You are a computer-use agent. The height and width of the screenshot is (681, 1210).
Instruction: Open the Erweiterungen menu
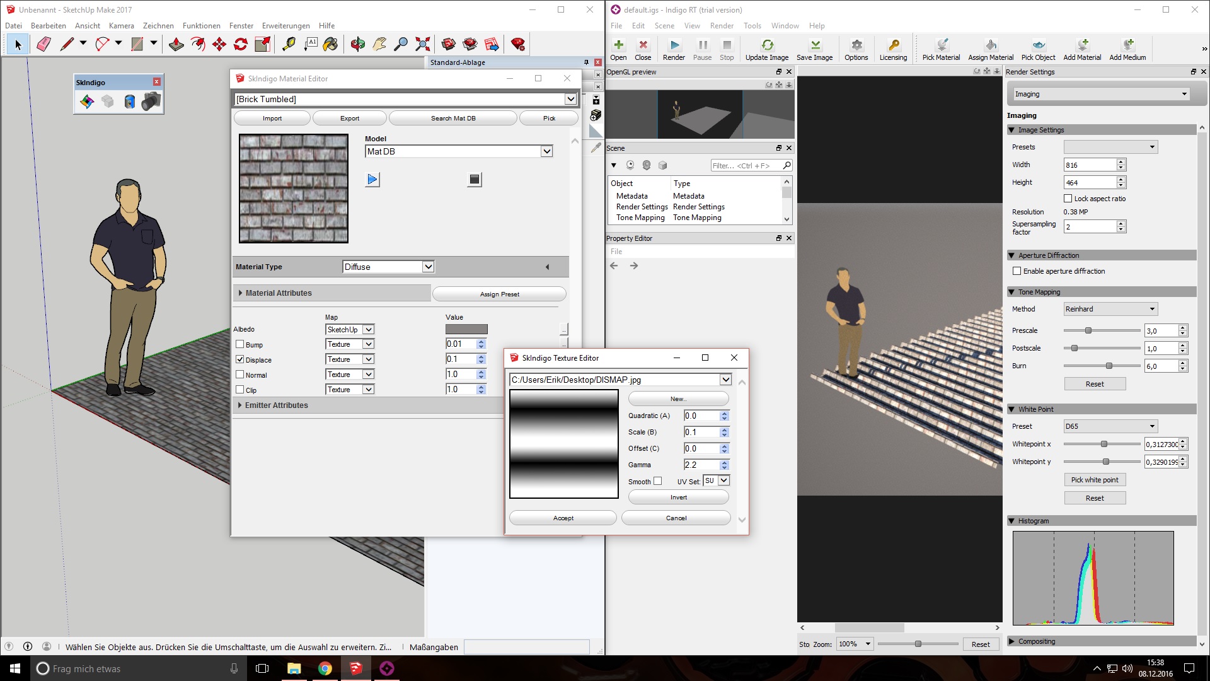coord(285,26)
